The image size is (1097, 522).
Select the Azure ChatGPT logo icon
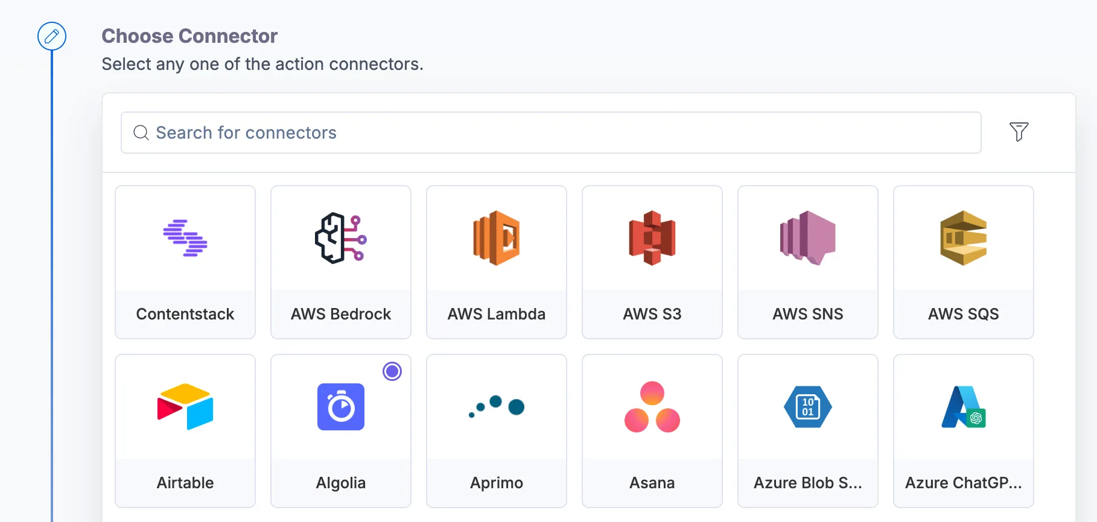(x=964, y=407)
